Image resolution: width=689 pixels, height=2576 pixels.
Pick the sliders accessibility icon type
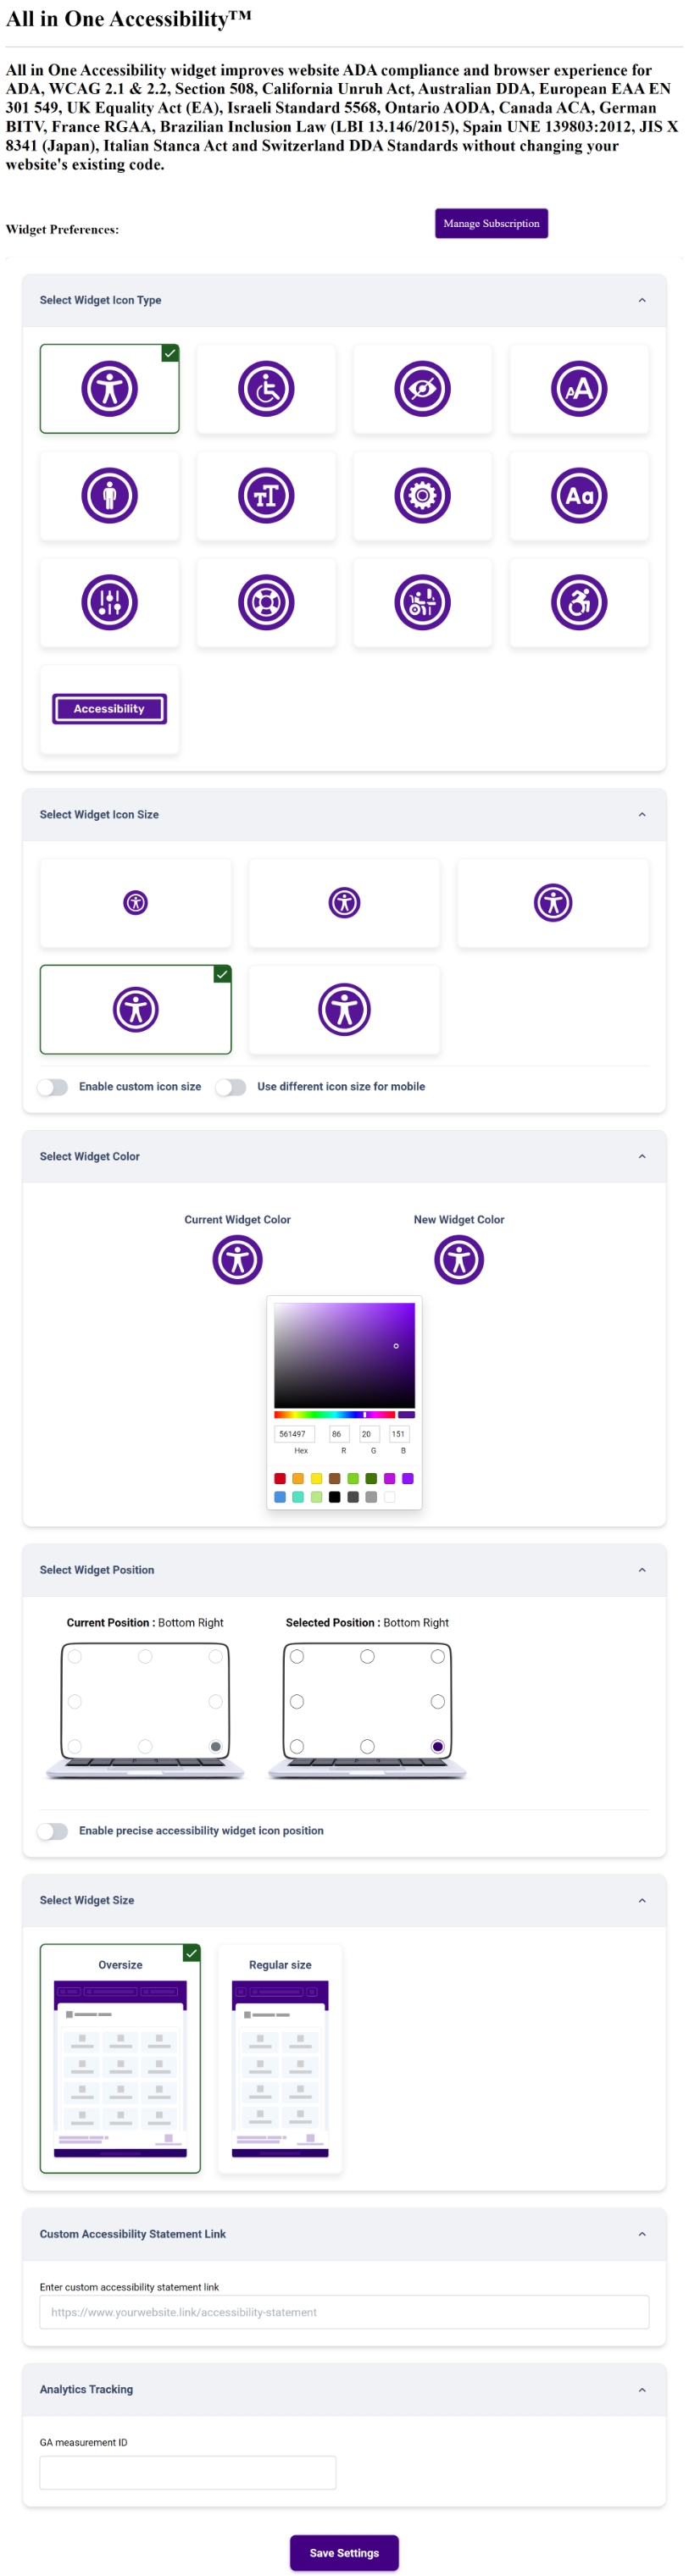point(110,602)
